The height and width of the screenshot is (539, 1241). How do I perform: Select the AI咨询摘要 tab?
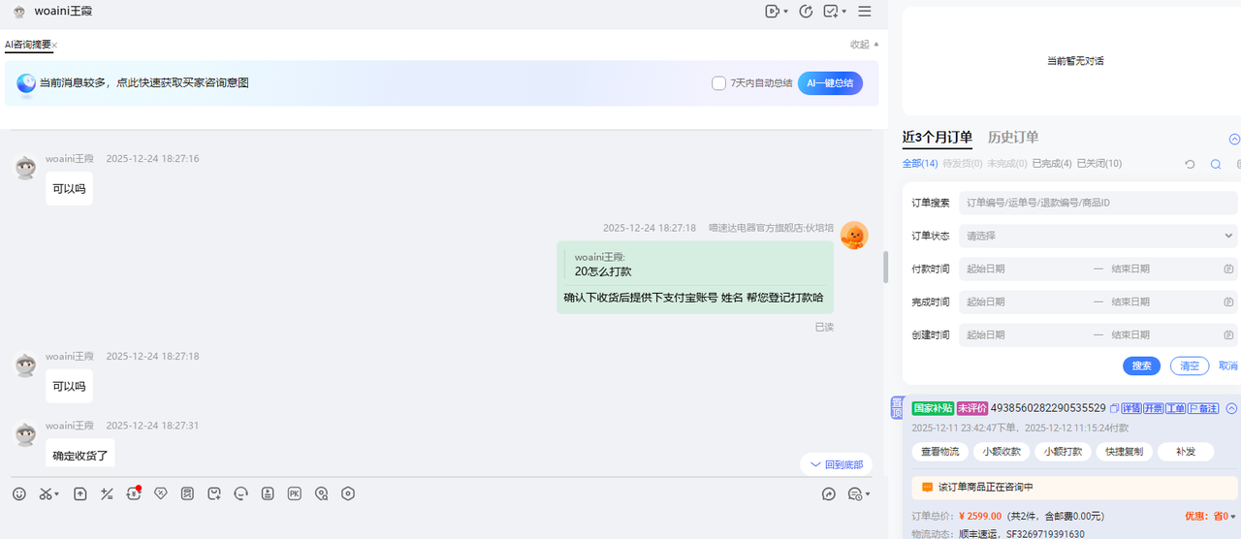[27, 45]
